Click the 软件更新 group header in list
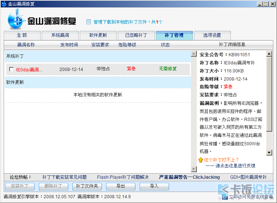 (98, 82)
